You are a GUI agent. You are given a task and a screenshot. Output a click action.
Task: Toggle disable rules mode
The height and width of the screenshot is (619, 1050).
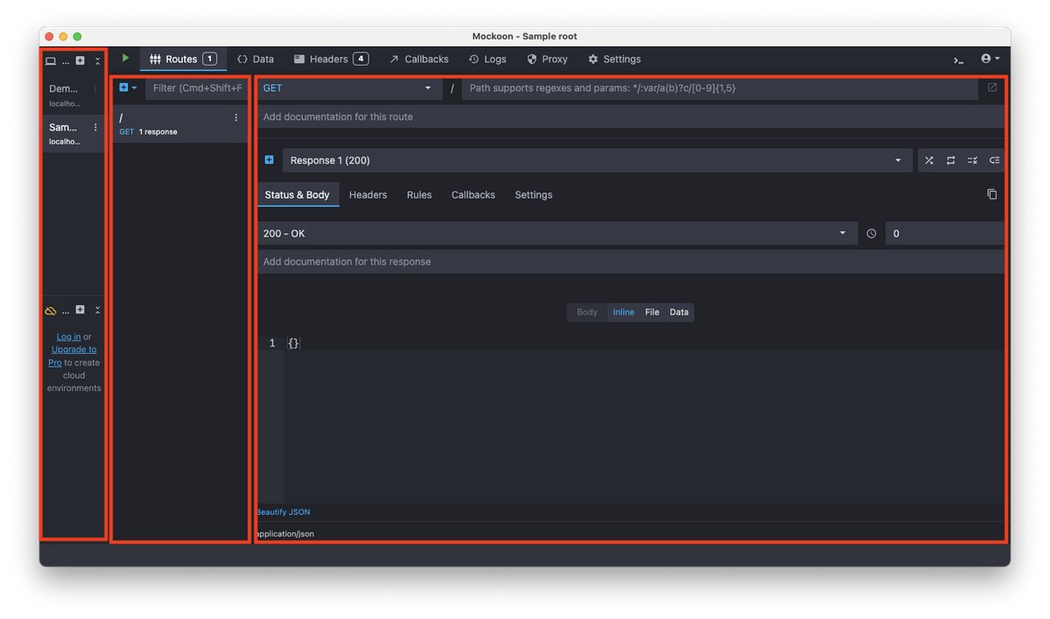[x=972, y=160]
